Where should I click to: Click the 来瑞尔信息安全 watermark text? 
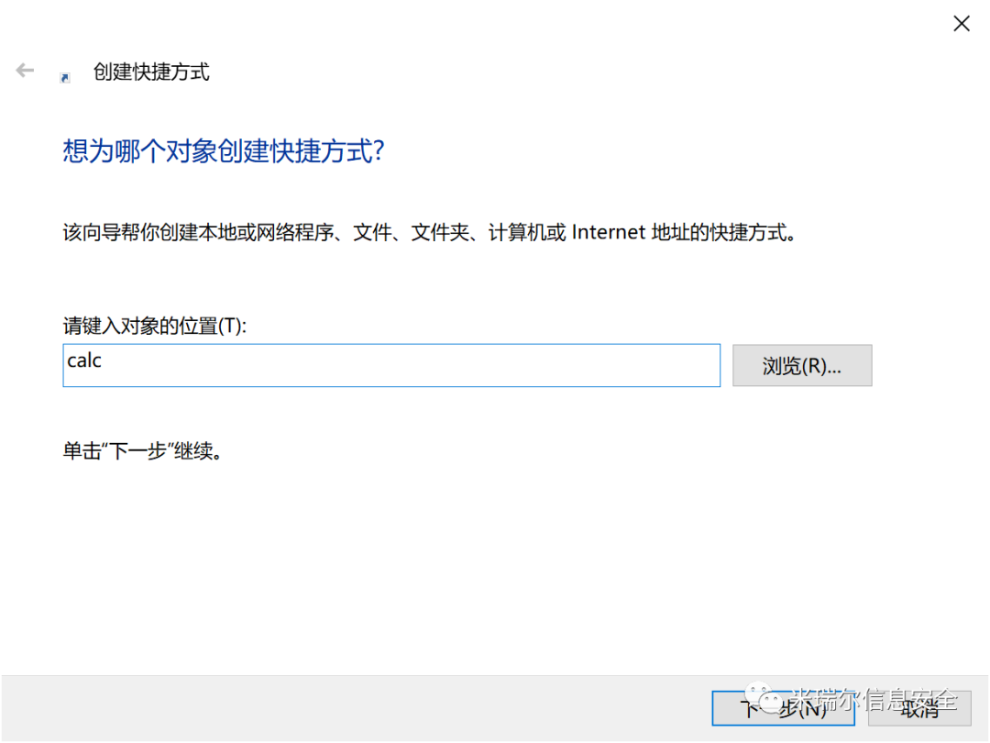(874, 699)
